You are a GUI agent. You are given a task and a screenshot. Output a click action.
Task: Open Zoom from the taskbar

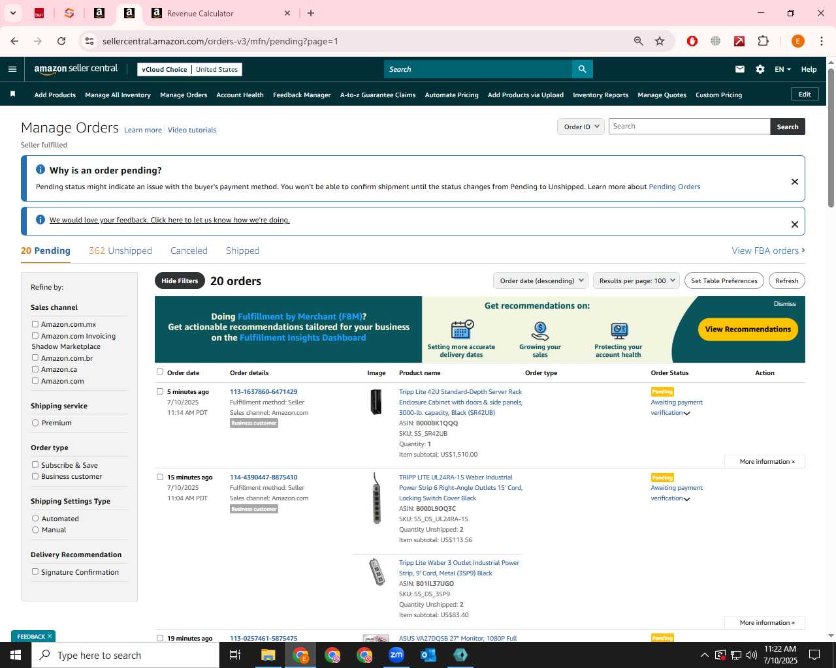pos(396,655)
